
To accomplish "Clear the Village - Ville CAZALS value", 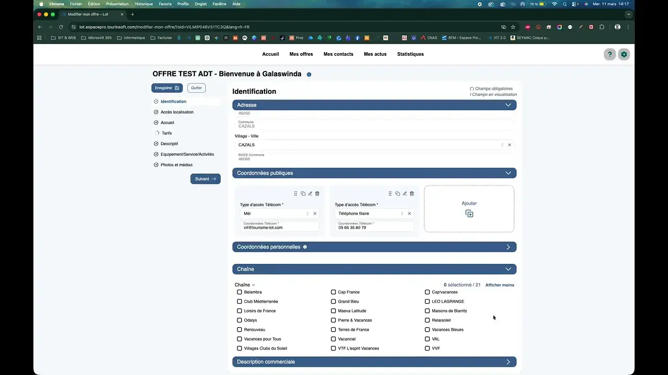I will pyautogui.click(x=509, y=145).
